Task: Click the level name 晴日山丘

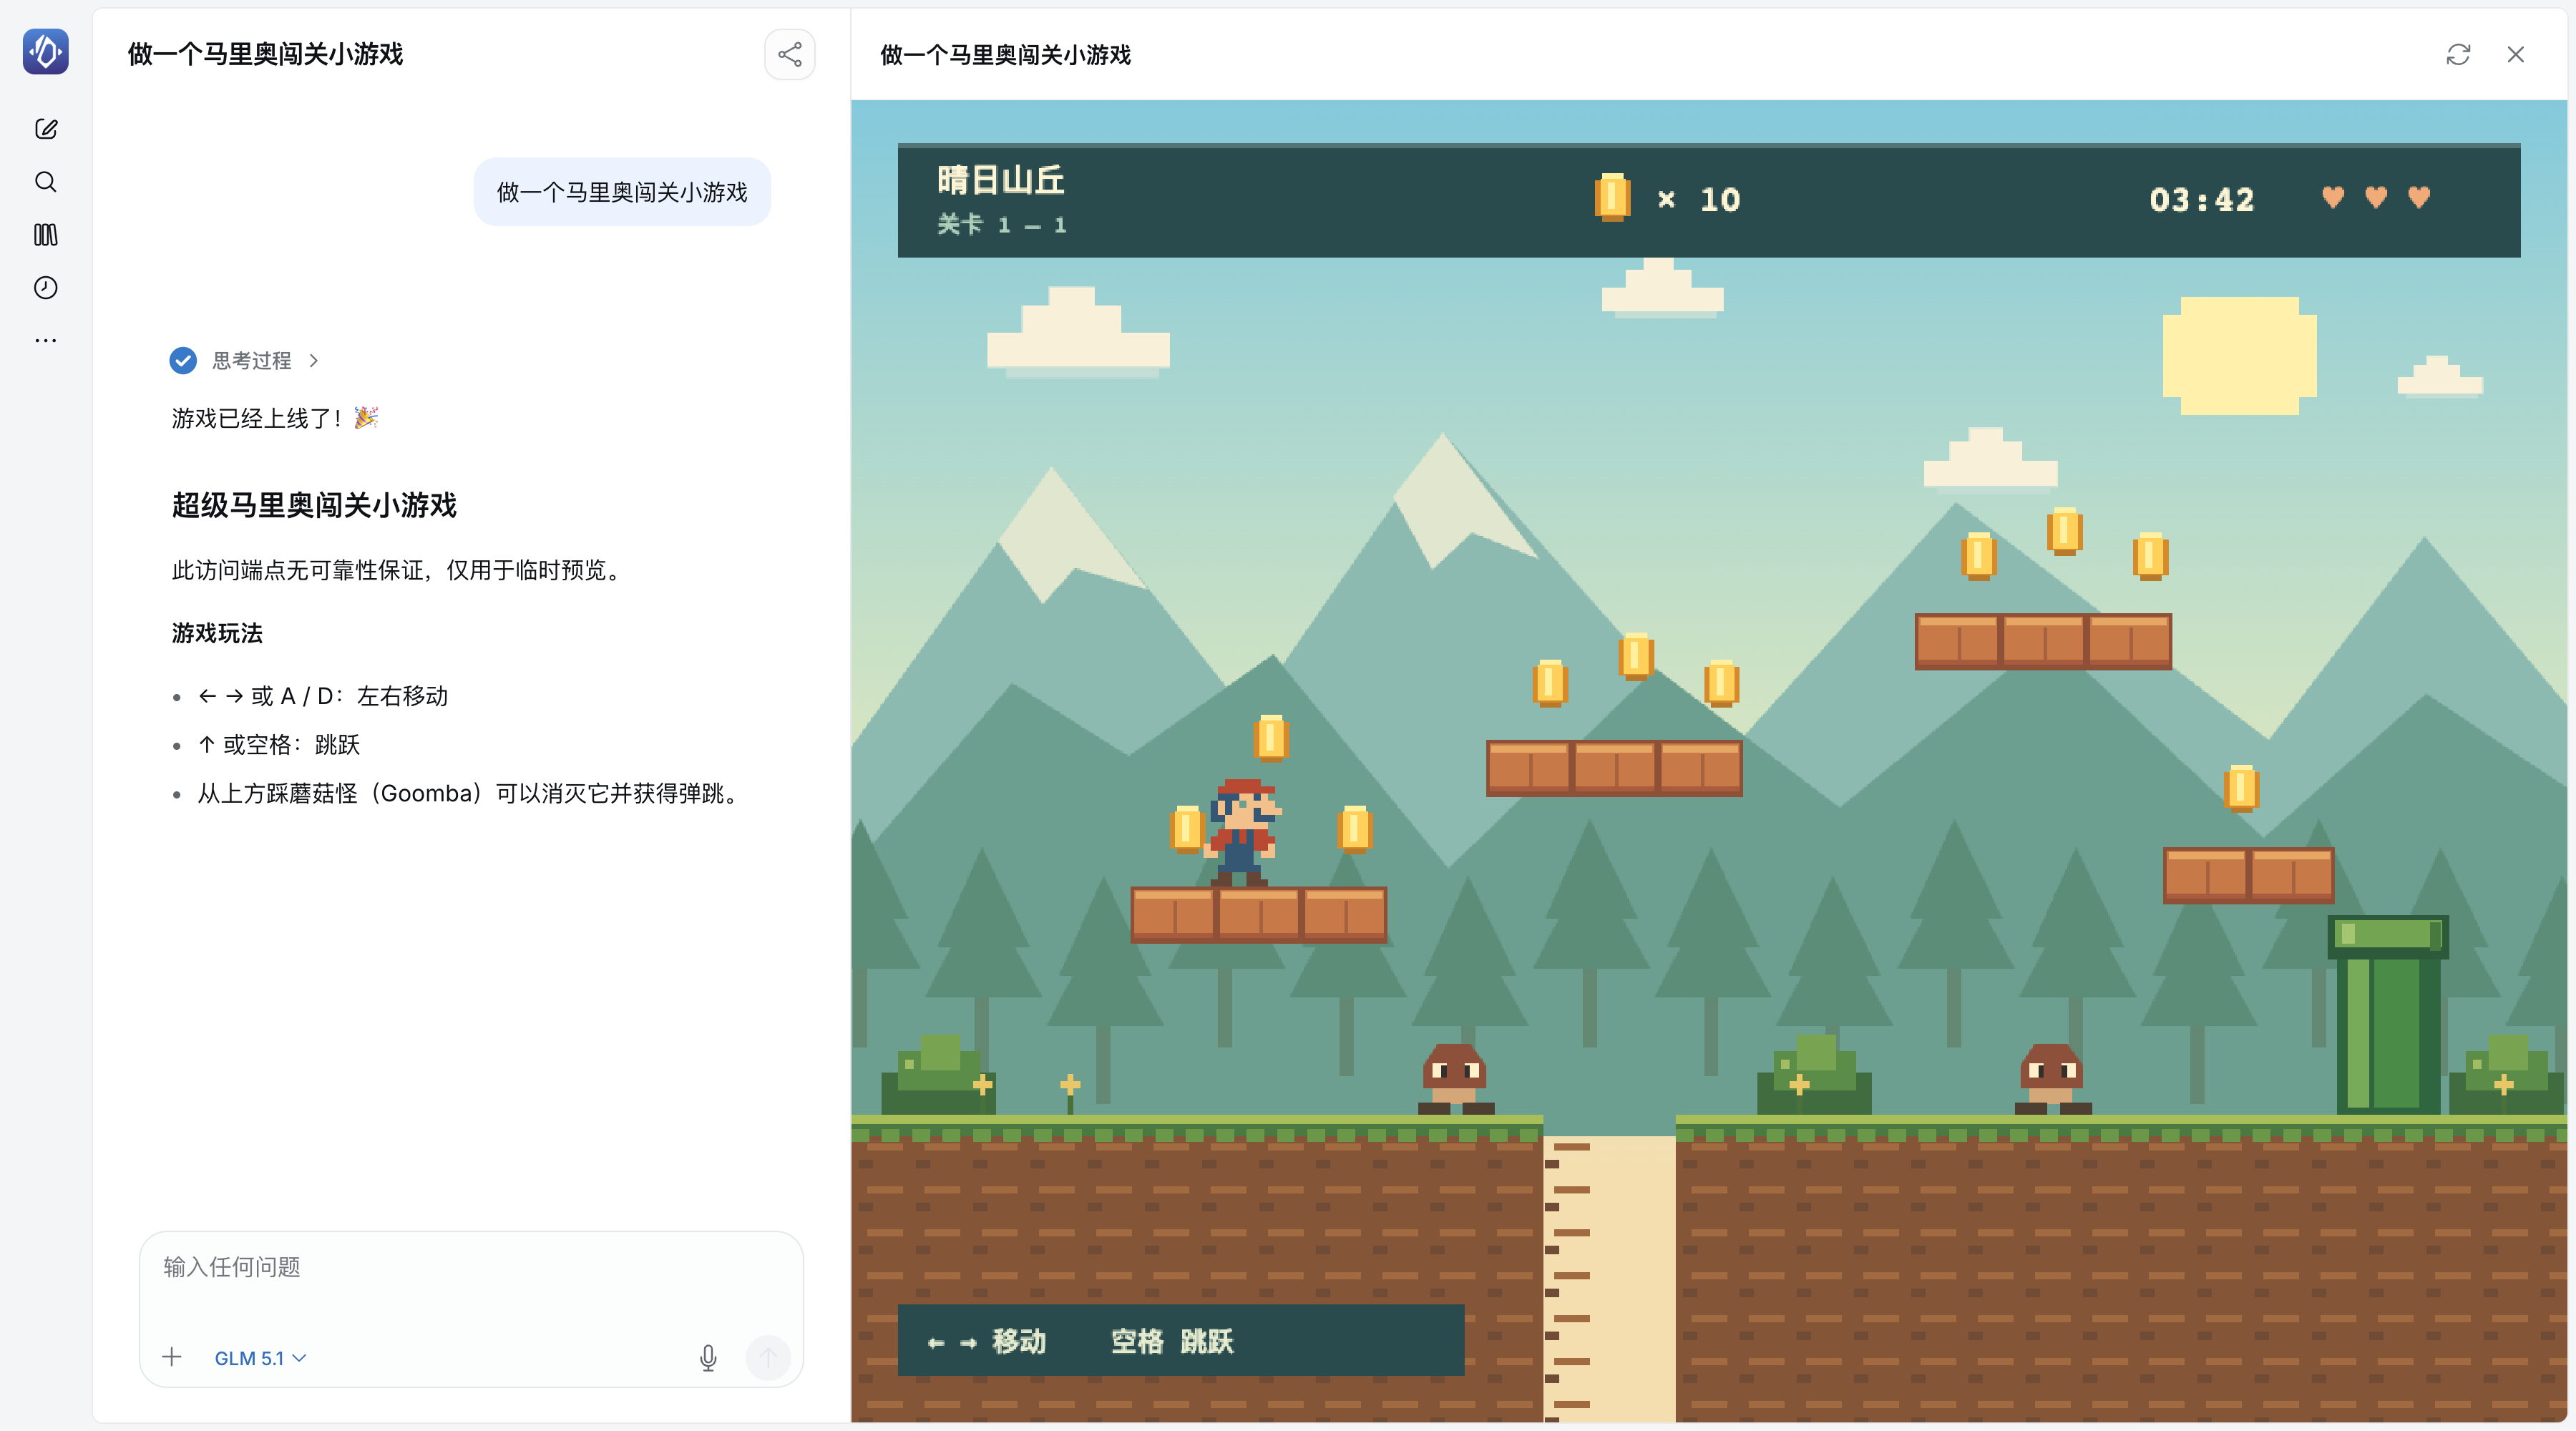Action: coord(1001,180)
